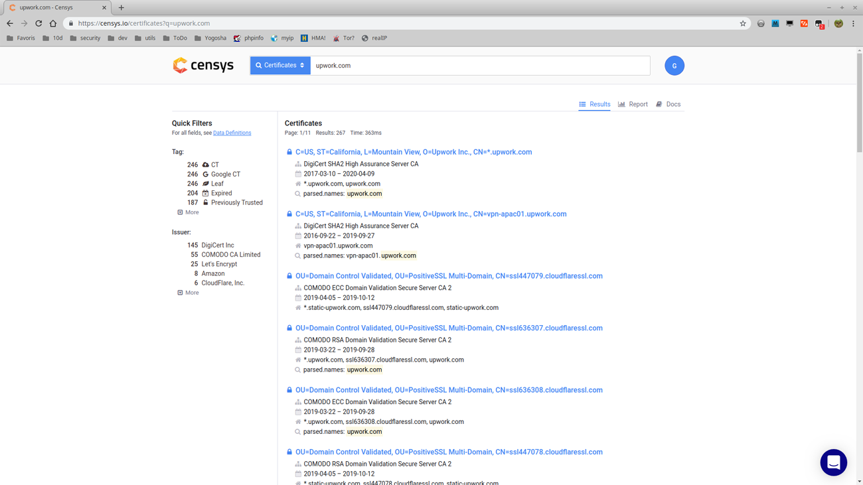863x485 pixels.
Task: Open the myip bookmark
Action: tap(282, 38)
